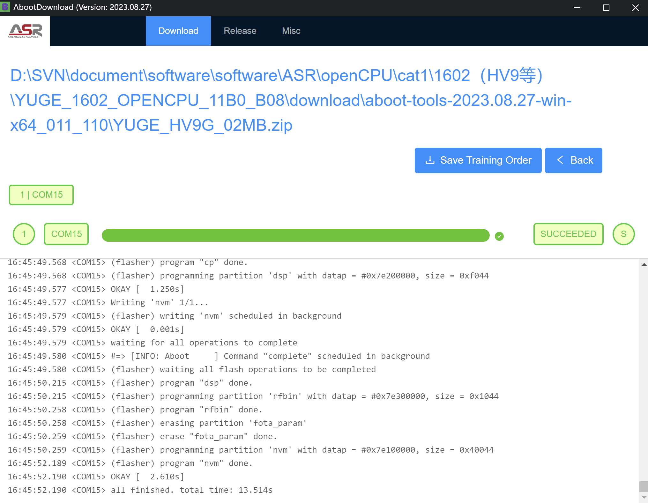Click the round S status badge
648x503 pixels.
623,234
